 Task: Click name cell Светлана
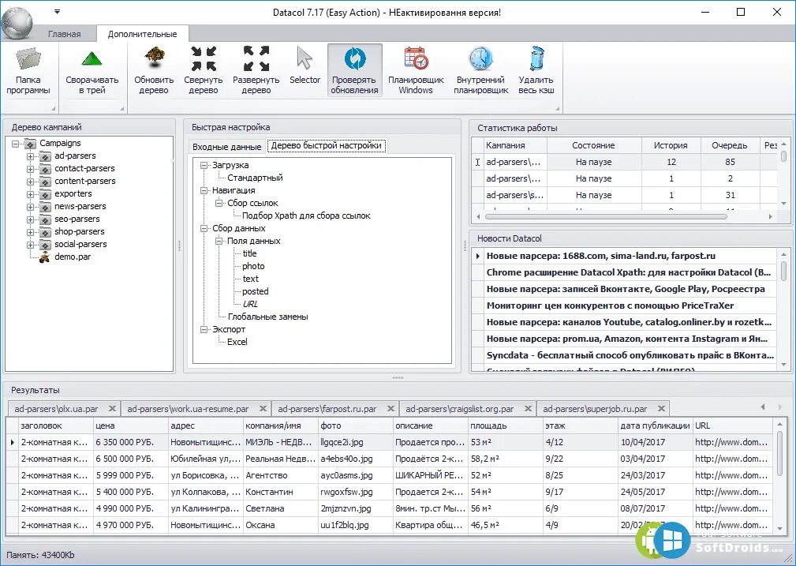click(x=280, y=508)
